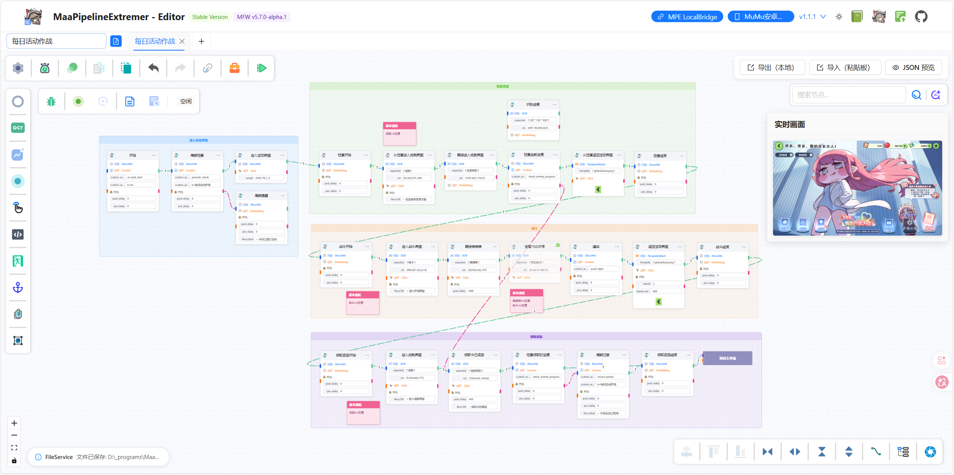Image resolution: width=954 pixels, height=475 pixels.
Task: Click the MPE LocalBridge button
Action: coord(687,17)
